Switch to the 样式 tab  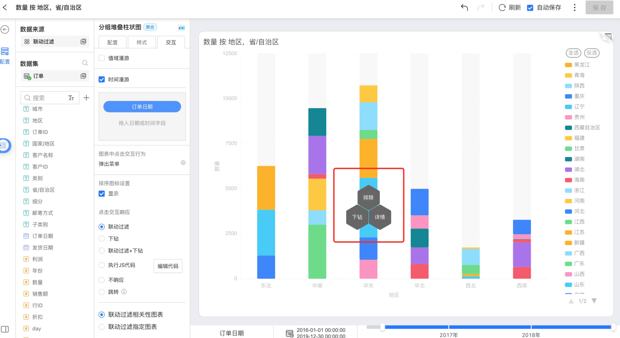click(x=142, y=42)
